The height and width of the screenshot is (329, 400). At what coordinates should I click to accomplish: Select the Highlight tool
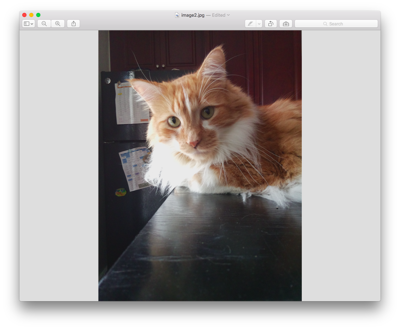pos(251,23)
